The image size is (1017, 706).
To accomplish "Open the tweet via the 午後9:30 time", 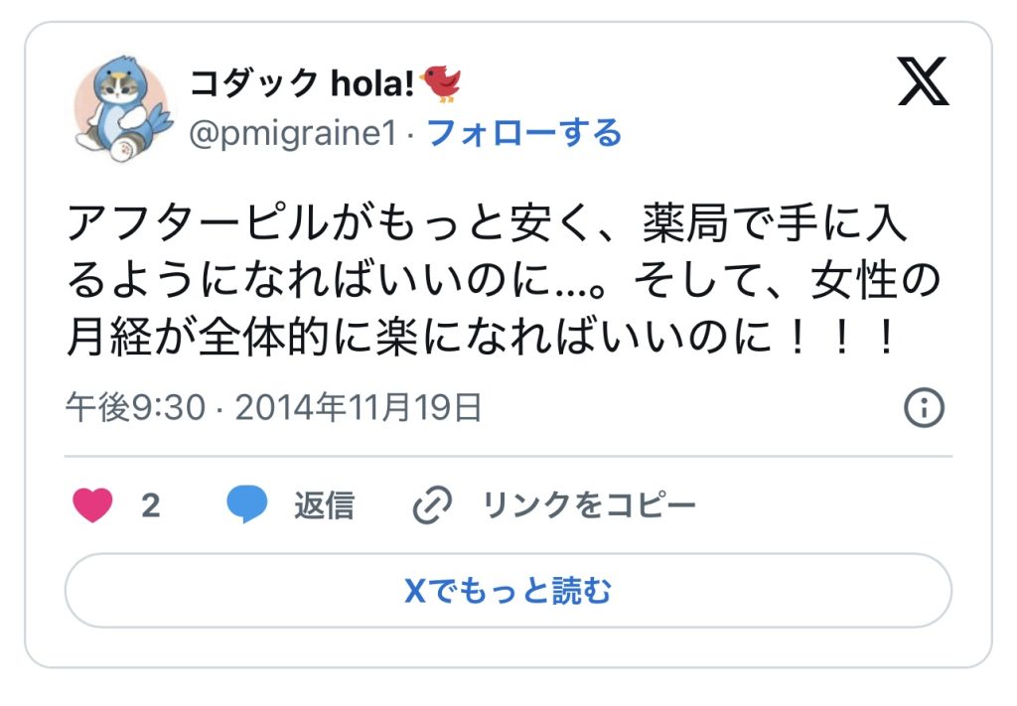I will click(x=134, y=407).
